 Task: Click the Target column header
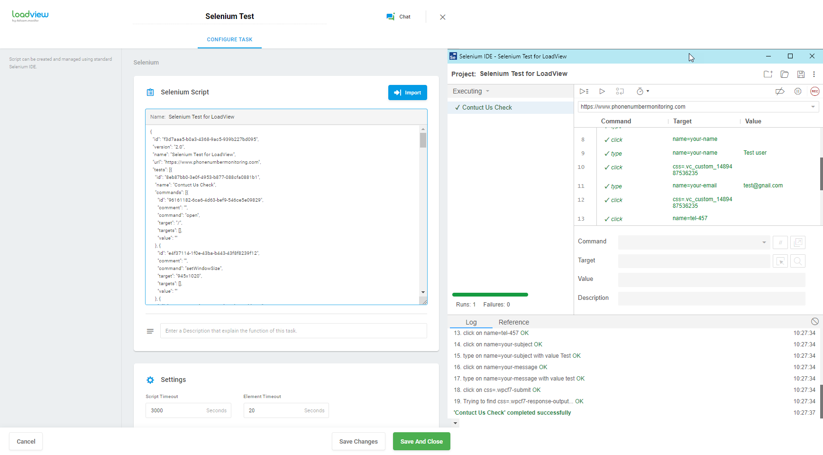(x=682, y=121)
